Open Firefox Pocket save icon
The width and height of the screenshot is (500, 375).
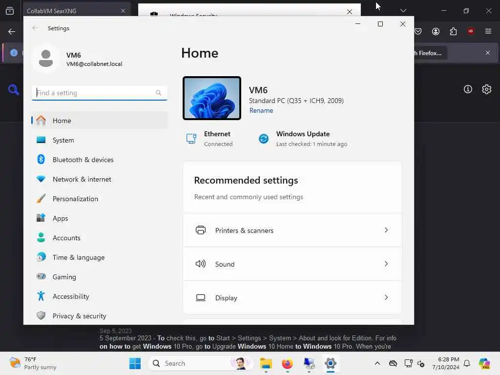(418, 31)
